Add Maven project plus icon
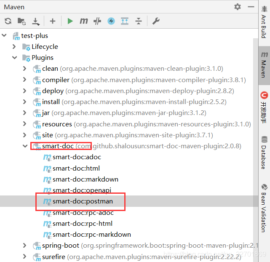 pyautogui.click(x=53, y=21)
